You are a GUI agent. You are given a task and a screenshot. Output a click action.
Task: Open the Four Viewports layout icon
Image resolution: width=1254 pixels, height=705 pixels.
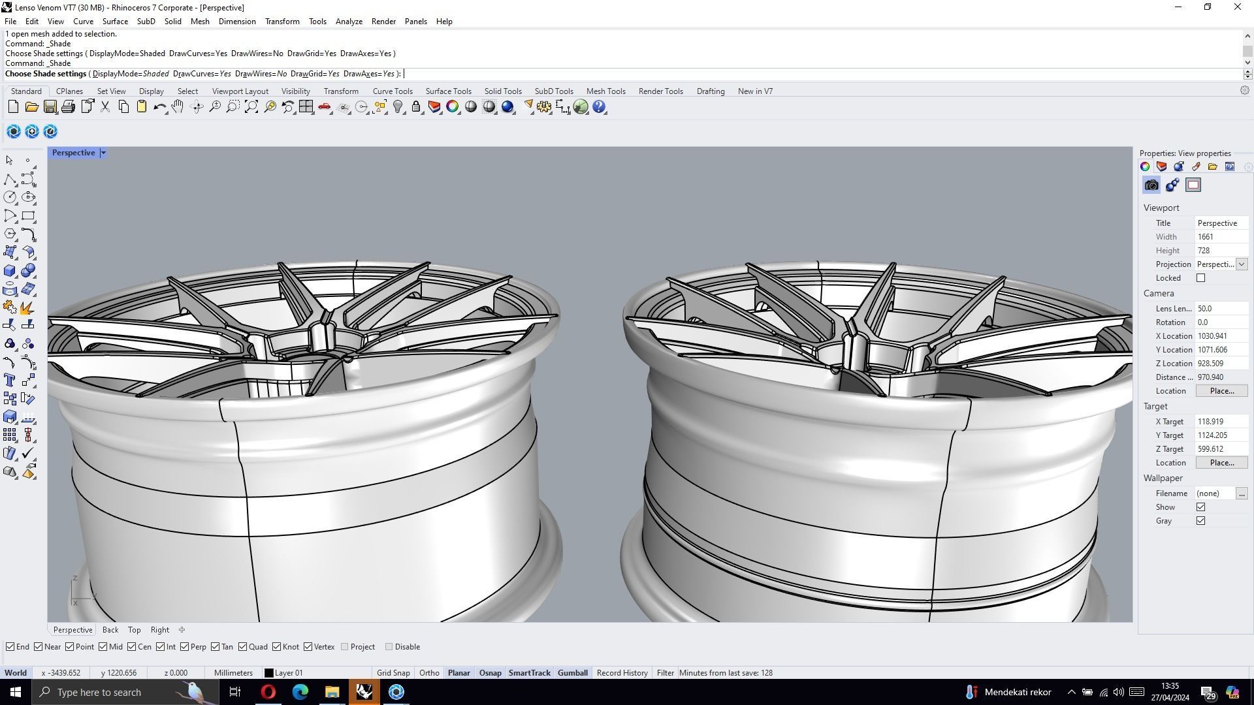[x=306, y=107]
